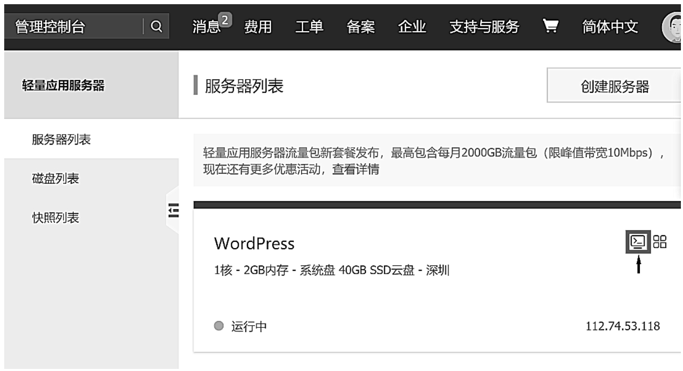The width and height of the screenshot is (683, 371).
Task: Open the 支持与服务 menu
Action: 484,27
